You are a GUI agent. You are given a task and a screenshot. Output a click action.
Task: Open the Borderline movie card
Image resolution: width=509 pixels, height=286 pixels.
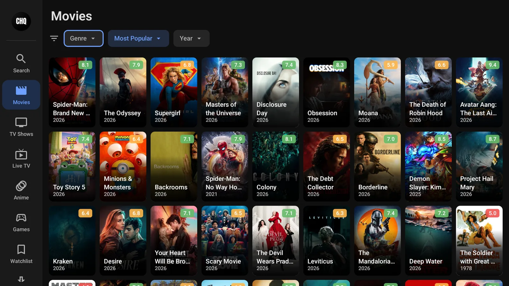(x=378, y=167)
